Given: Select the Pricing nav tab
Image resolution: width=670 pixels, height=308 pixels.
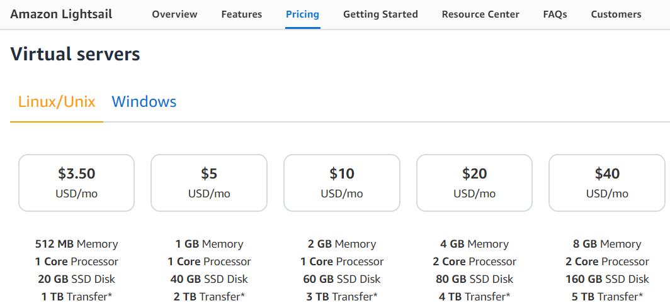Looking at the screenshot, I should coord(302,14).
